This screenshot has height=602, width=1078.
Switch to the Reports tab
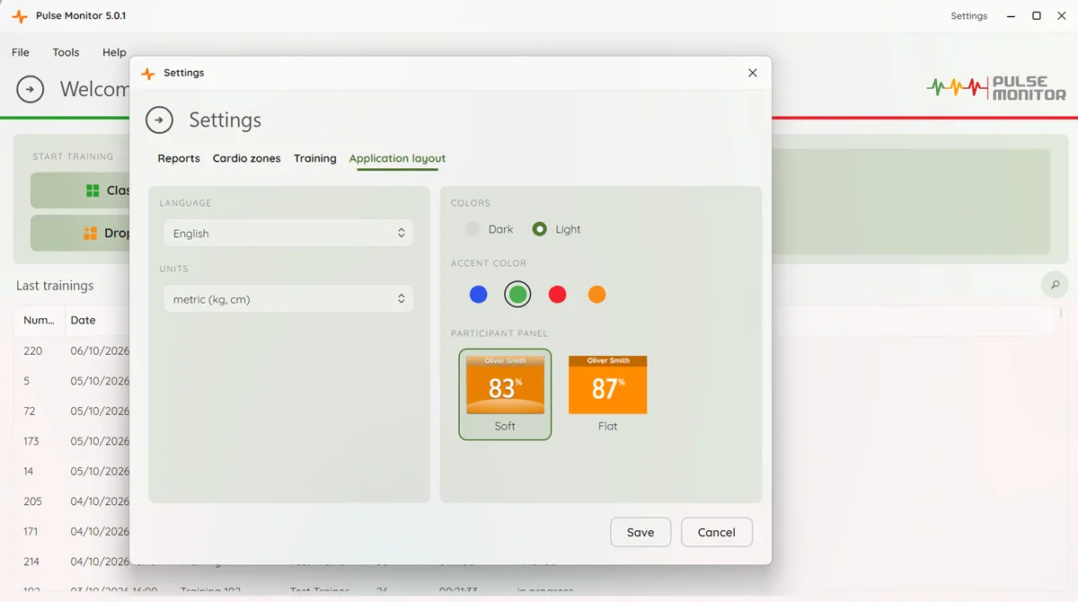tap(179, 158)
